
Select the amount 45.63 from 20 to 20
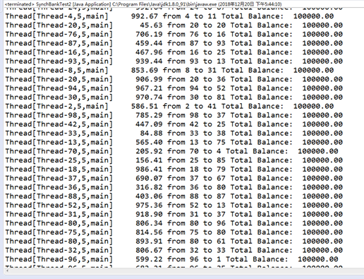coord(151,25)
